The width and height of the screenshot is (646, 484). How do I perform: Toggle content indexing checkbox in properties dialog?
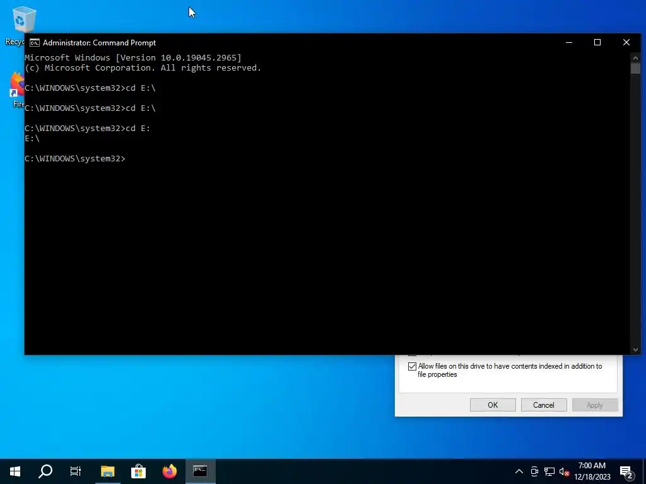point(412,366)
